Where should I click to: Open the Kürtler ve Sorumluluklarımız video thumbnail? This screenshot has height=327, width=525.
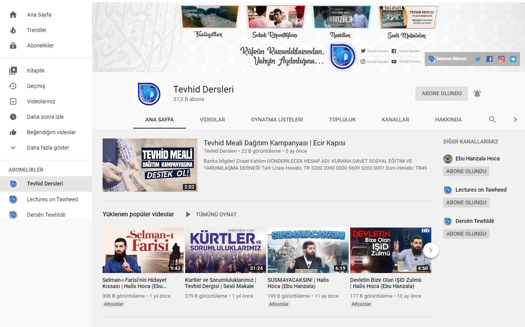pos(225,250)
